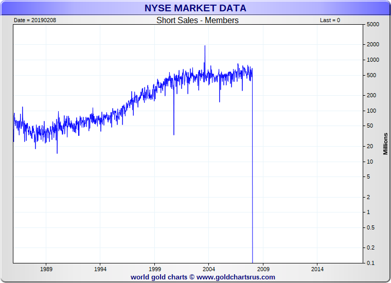
Task: Click the 2004 x-axis label
Action: coord(209,269)
